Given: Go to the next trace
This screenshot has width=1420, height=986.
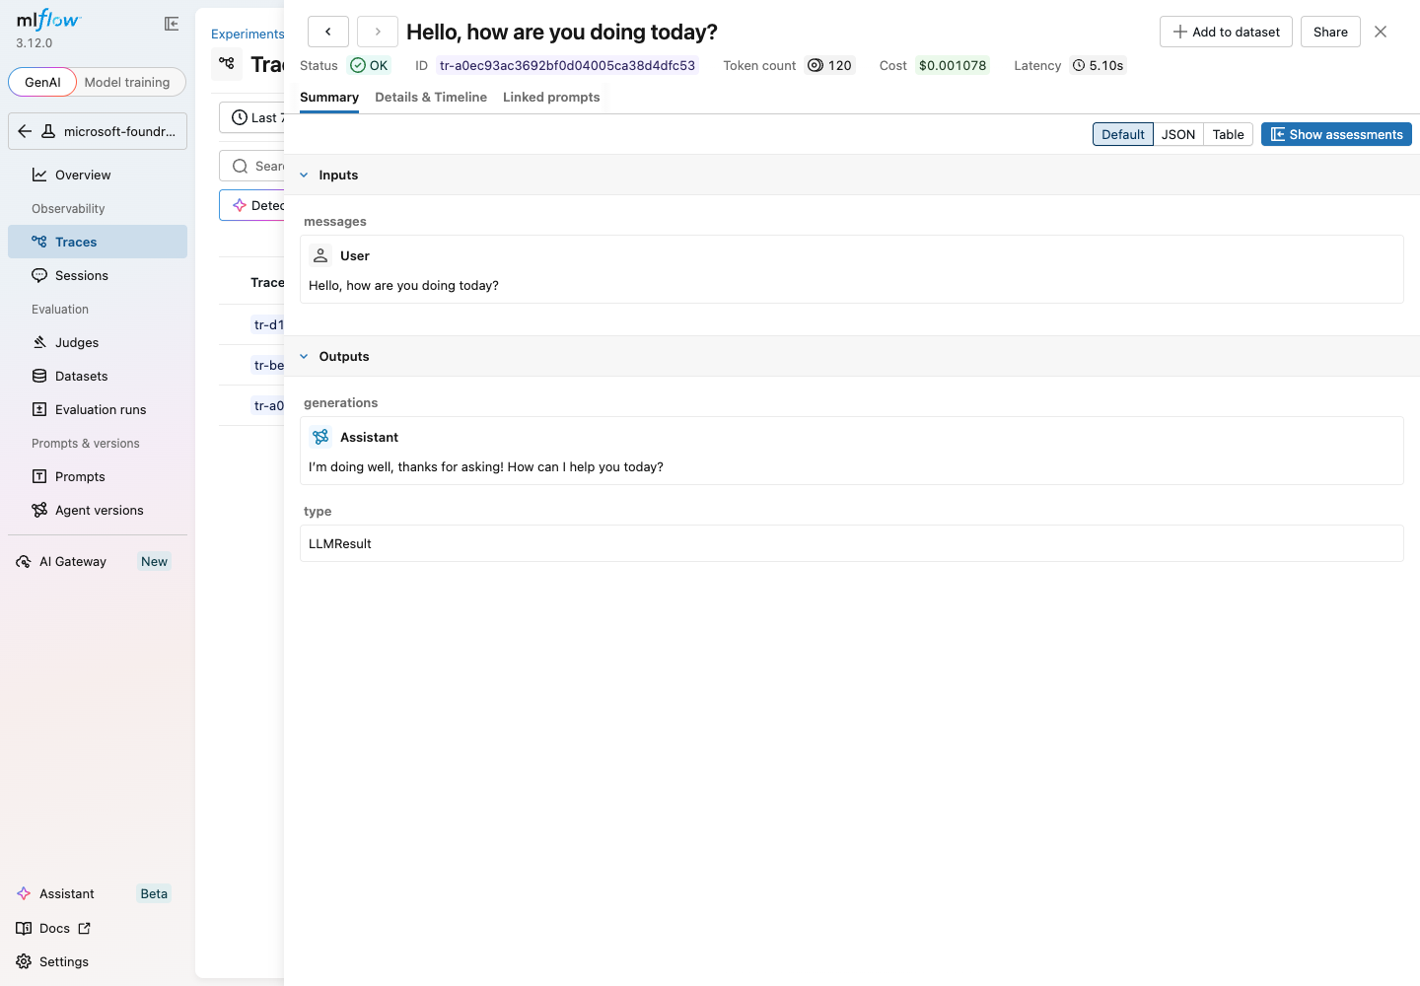Looking at the screenshot, I should 378,32.
